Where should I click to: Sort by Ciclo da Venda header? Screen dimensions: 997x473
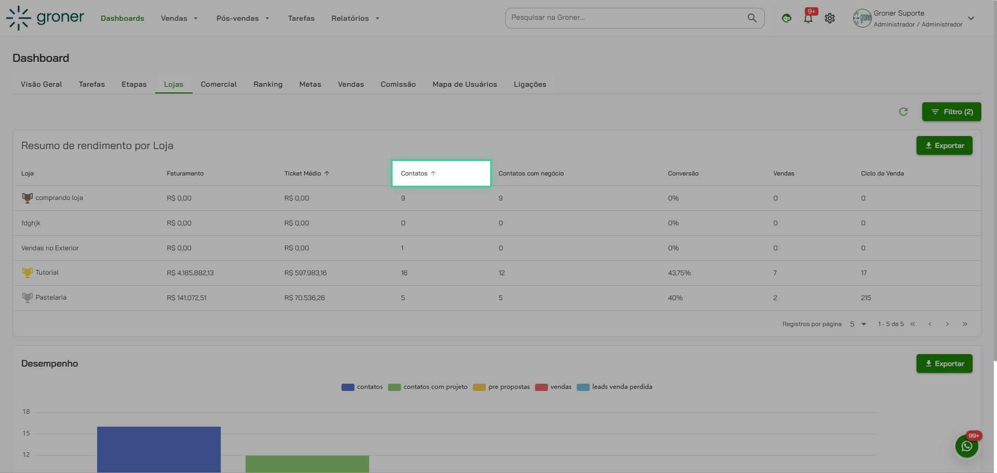click(x=882, y=173)
